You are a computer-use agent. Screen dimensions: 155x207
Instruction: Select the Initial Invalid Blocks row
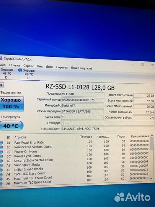click(x=75, y=168)
